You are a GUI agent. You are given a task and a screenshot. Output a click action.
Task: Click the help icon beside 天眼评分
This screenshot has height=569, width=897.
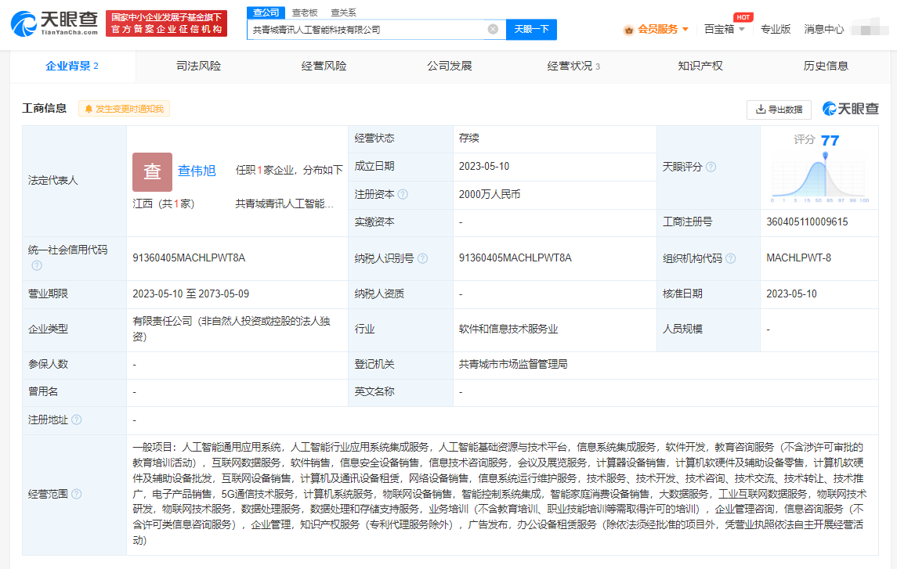click(x=711, y=167)
